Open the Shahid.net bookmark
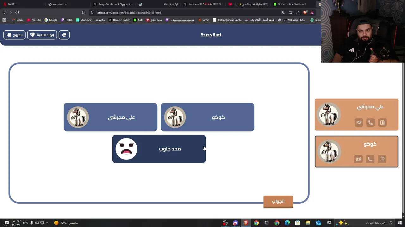 click(x=90, y=20)
